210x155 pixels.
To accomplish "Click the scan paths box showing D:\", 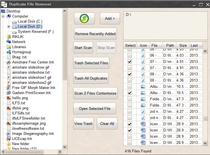I will point(165,26).
